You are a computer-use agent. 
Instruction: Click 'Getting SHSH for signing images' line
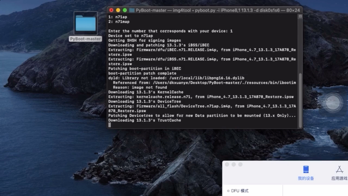coord(145,41)
